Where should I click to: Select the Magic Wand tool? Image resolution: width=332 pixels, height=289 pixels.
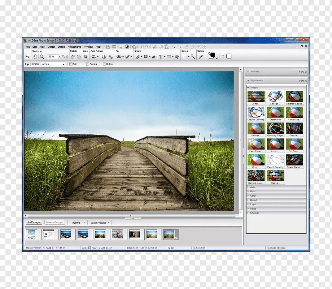192,57
